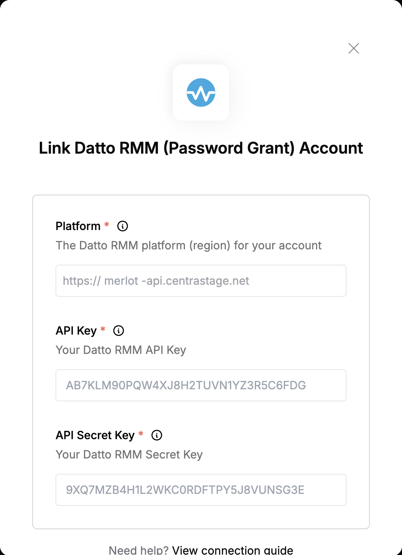Click the required asterisk after API Secret Key

[x=141, y=434]
